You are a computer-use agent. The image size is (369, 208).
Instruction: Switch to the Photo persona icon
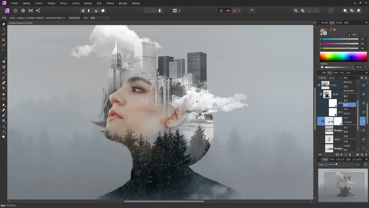point(7,11)
